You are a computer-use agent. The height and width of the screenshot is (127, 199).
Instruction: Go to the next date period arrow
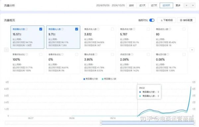[x=193, y=5]
